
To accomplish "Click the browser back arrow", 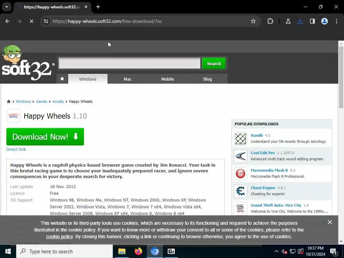I will pos(7,21).
